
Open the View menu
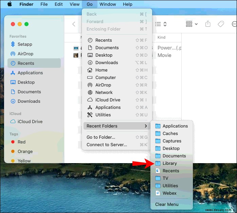[x=74, y=4]
